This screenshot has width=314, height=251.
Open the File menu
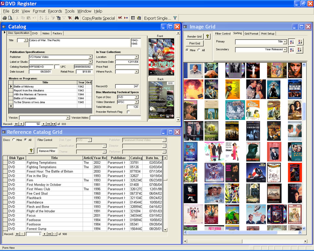pos(6,11)
